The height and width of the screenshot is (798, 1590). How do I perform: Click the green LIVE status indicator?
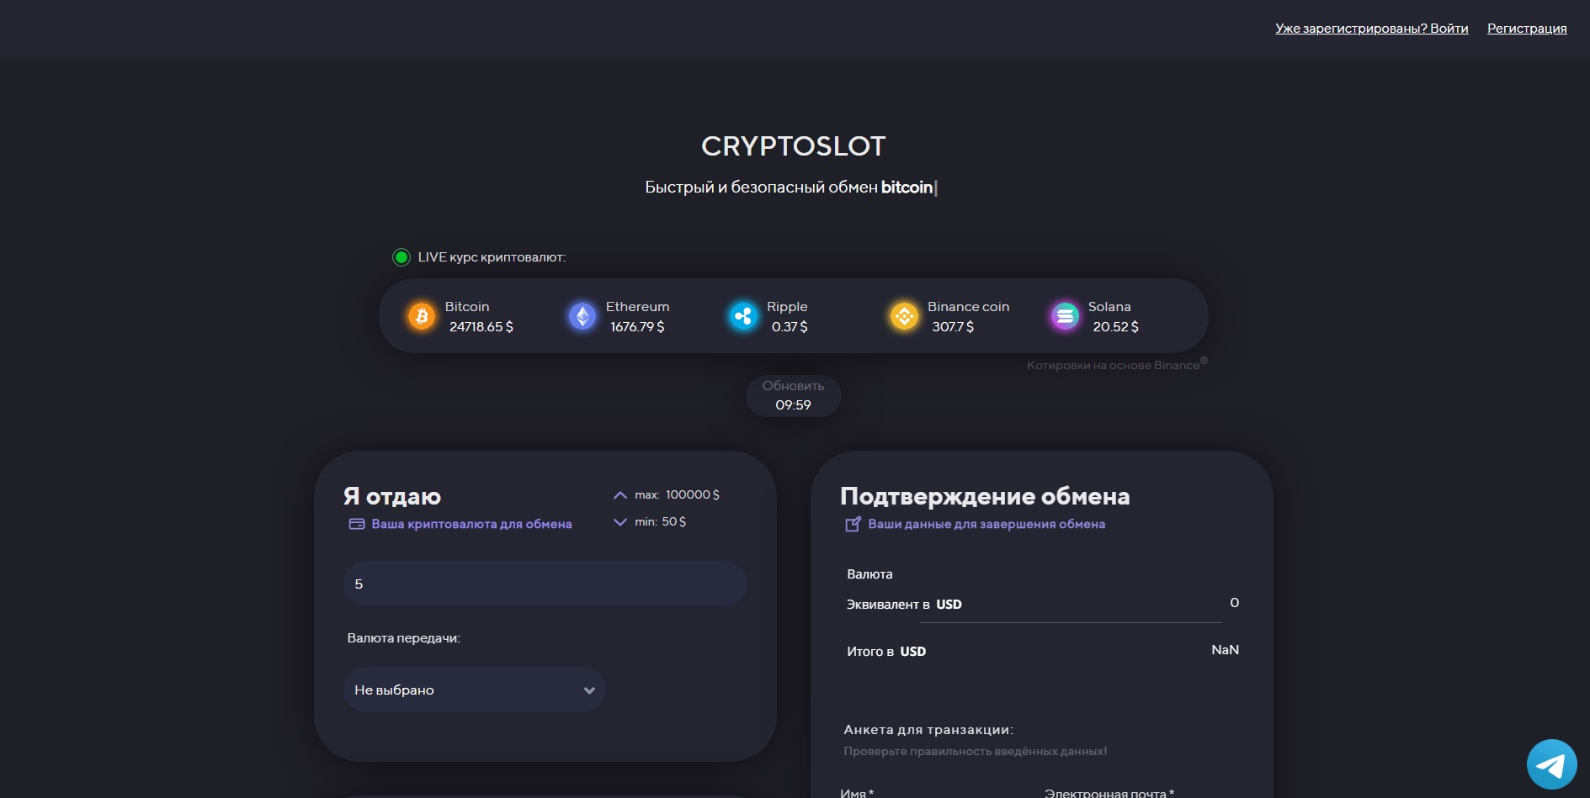401,257
